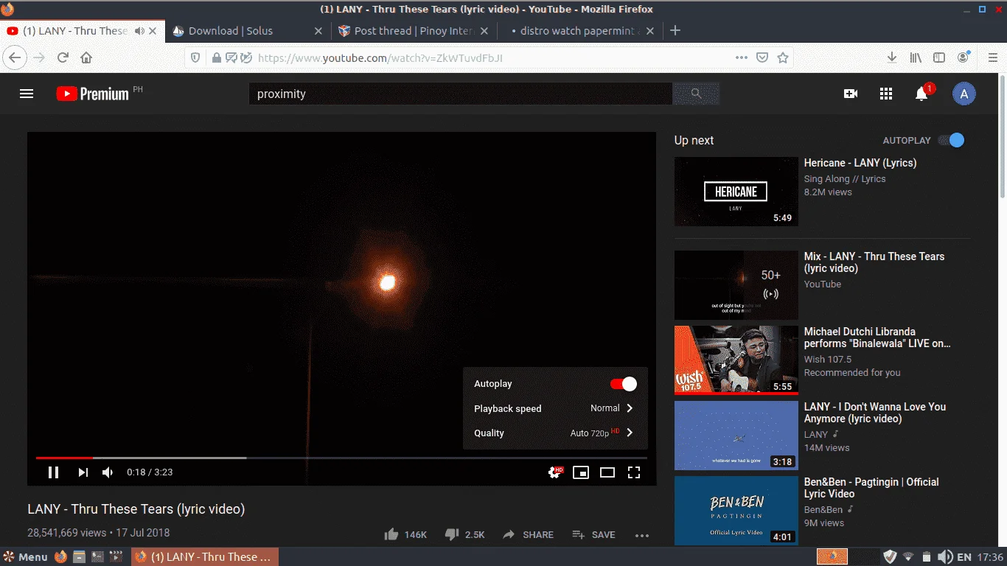The width and height of the screenshot is (1007, 566).
Task: Go back in Firefox
Action: tap(16, 57)
